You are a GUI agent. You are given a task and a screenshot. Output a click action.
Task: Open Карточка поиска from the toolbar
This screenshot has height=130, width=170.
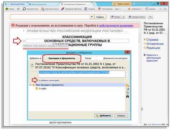coord(49,9)
